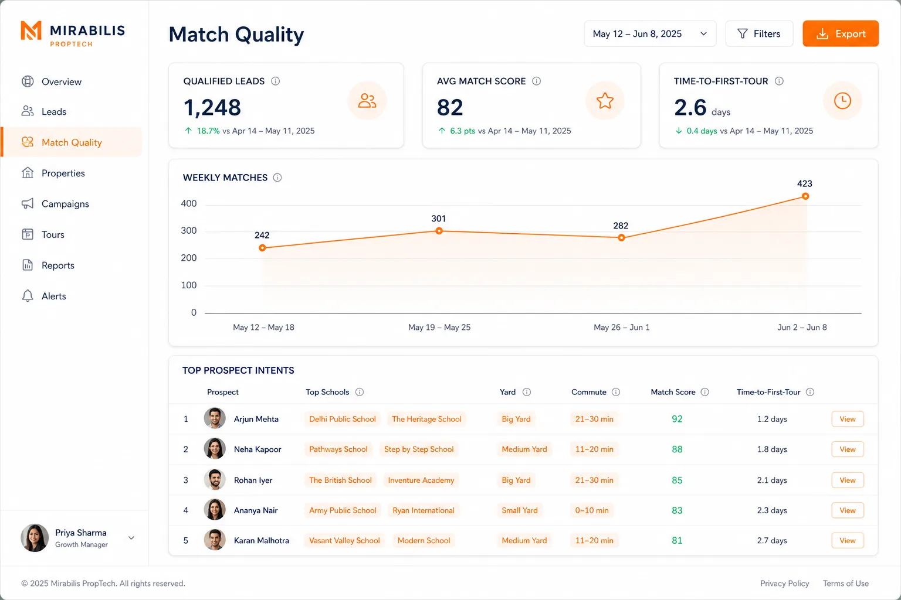
Task: Click the Tours calendar icon
Action: click(28, 234)
